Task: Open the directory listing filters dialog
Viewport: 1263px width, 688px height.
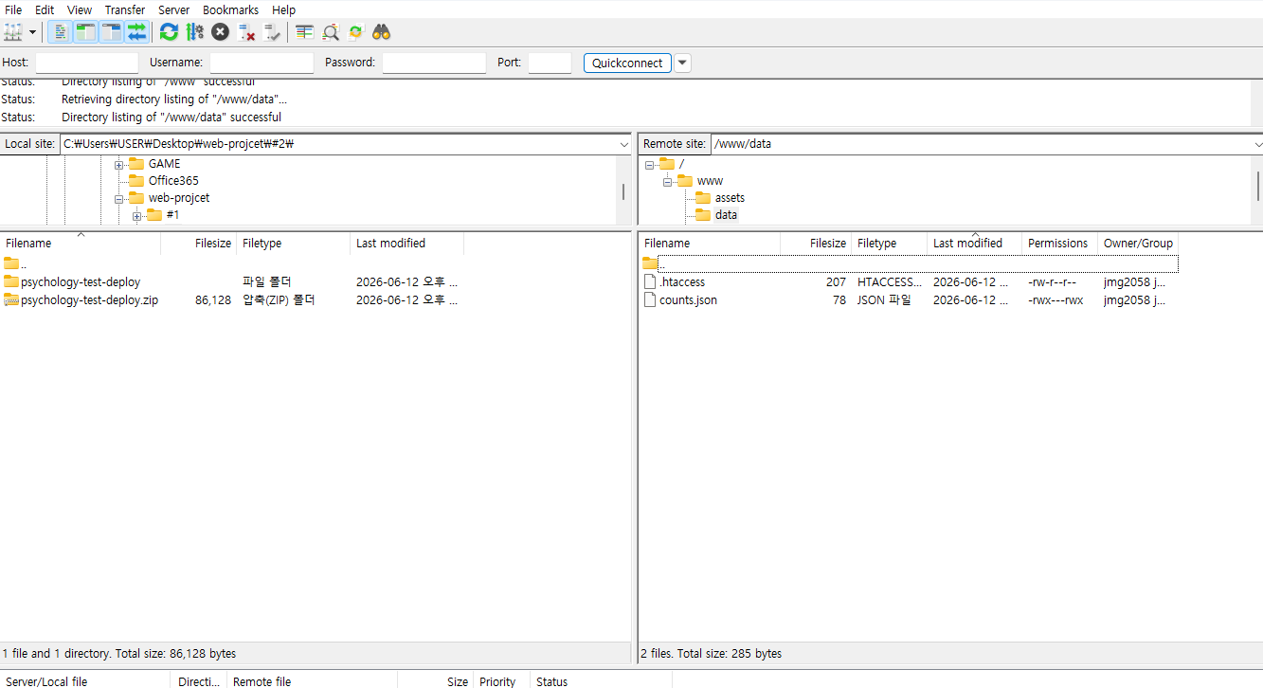Action: tap(304, 32)
